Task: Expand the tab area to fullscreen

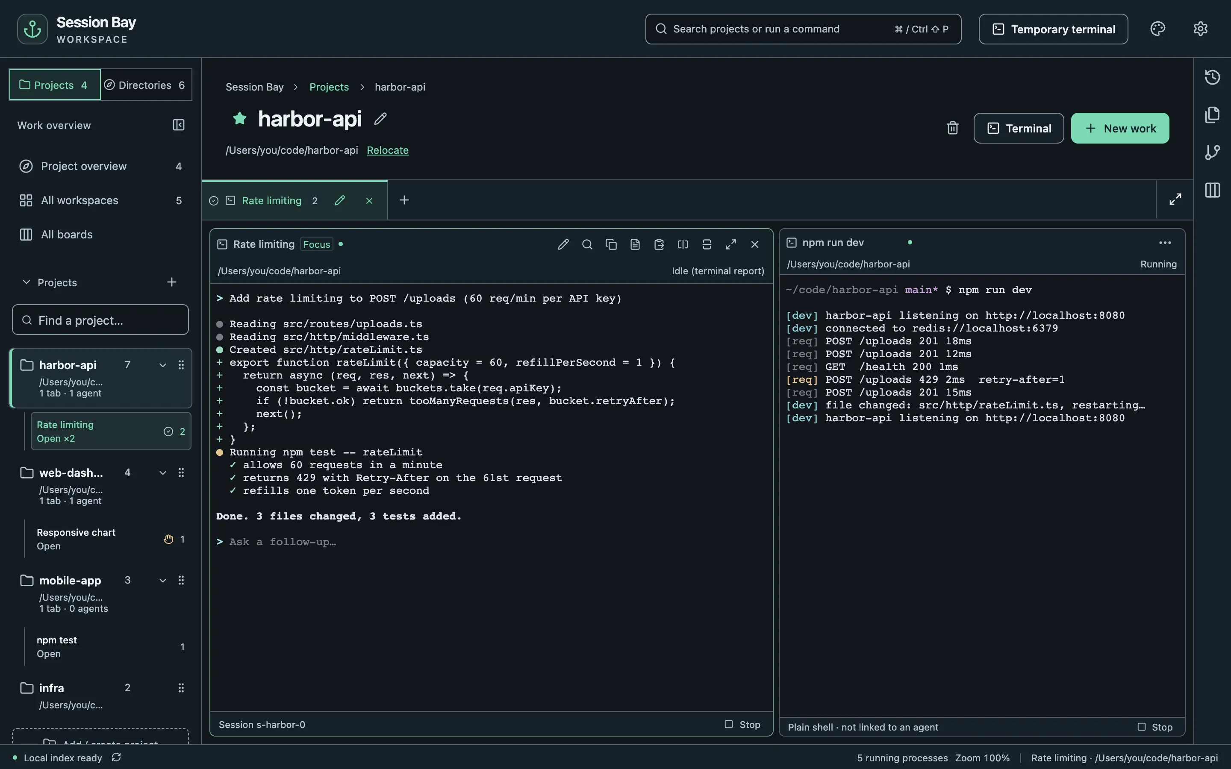Action: pyautogui.click(x=1175, y=200)
